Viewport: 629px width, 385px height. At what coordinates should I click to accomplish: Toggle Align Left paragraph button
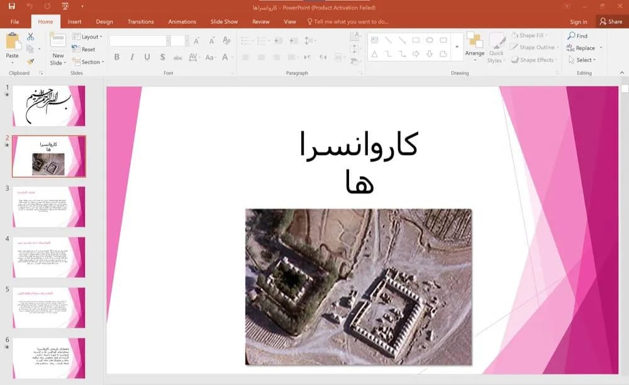(x=246, y=57)
